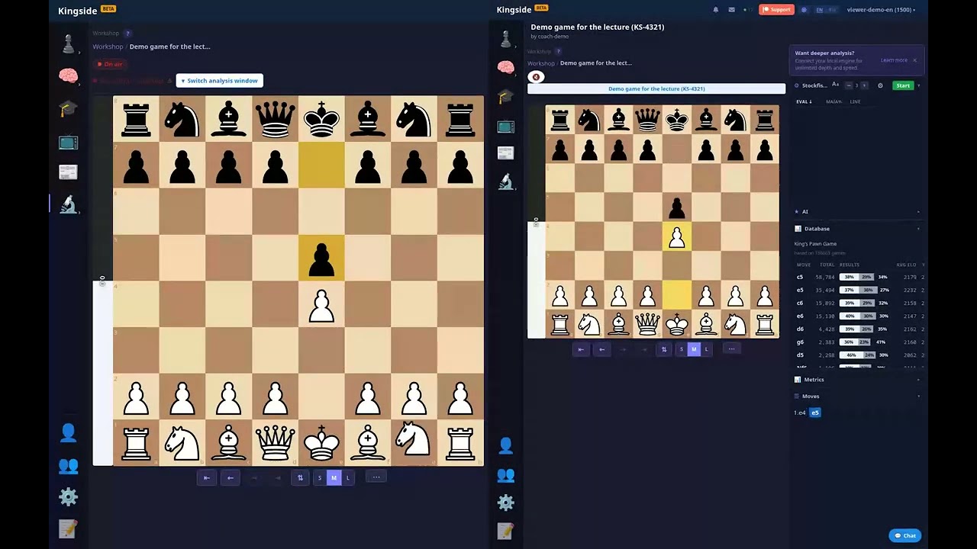Select M board size under left board

coord(334,477)
